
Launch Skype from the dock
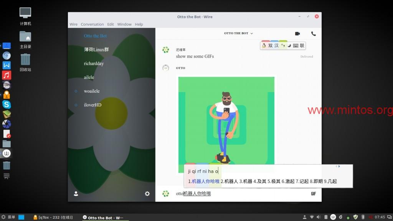point(7,104)
